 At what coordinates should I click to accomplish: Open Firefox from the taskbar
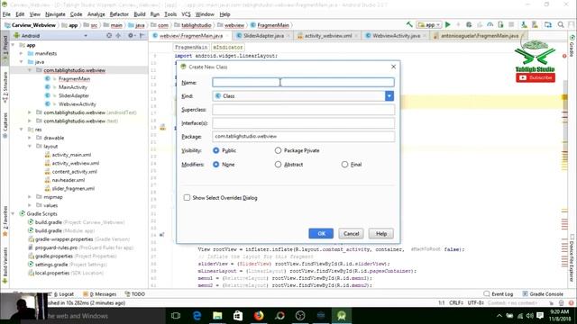(x=259, y=316)
